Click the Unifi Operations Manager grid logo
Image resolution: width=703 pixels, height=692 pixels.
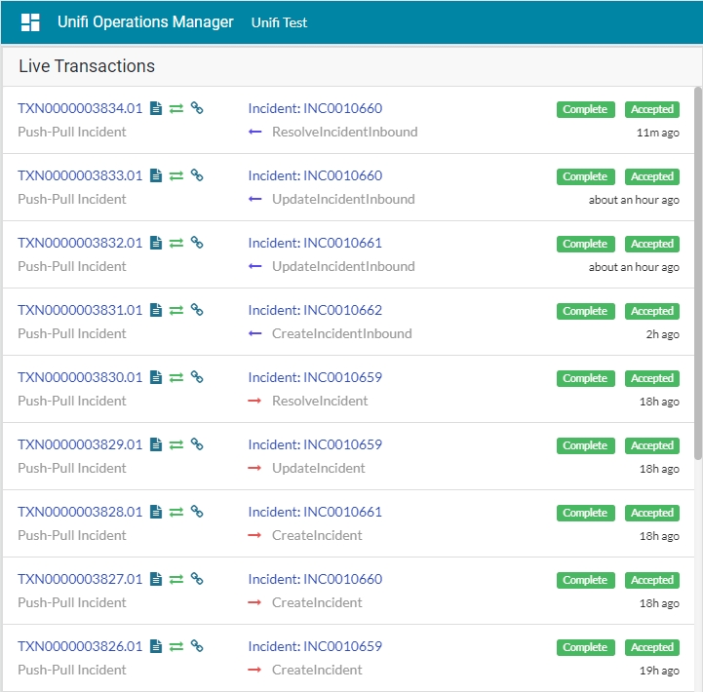(x=30, y=22)
